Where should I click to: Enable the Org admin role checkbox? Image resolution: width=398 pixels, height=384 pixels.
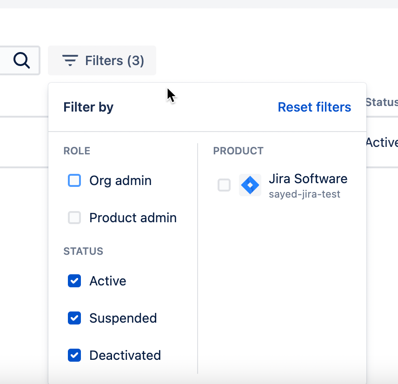[74, 180]
